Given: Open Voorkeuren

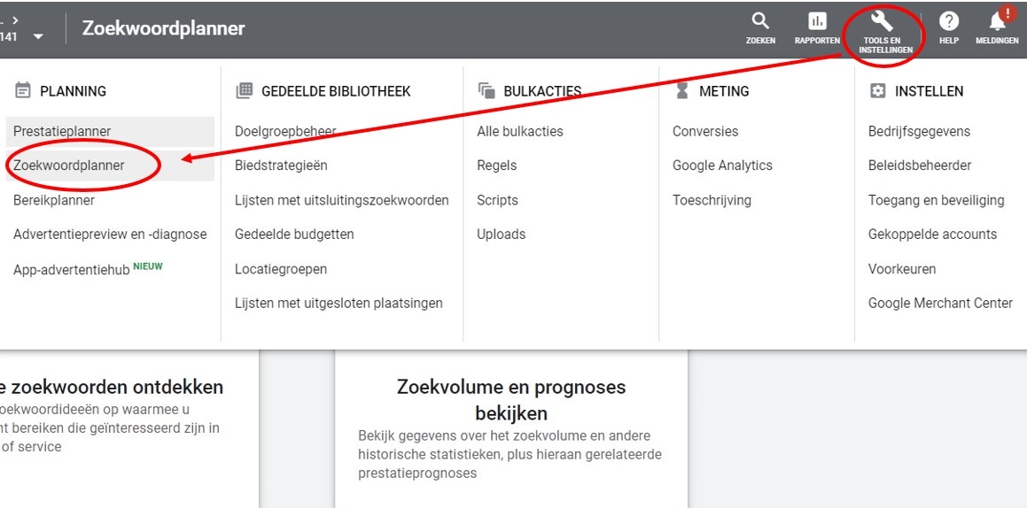Looking at the screenshot, I should (902, 269).
